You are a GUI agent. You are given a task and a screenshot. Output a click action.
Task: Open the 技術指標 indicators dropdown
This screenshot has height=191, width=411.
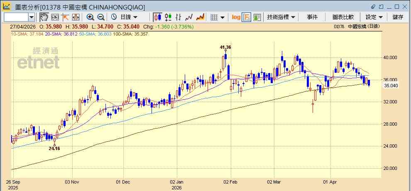pyautogui.click(x=281, y=17)
